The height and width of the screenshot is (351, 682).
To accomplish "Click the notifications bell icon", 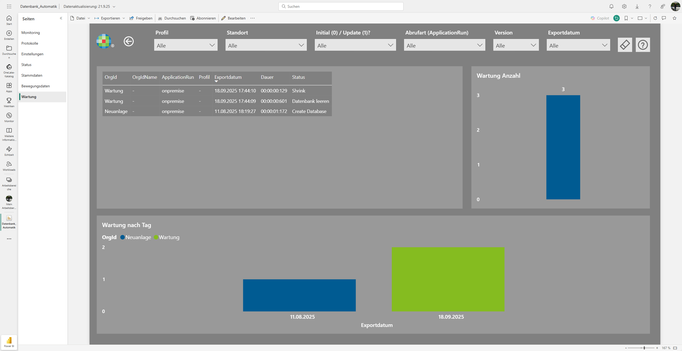I will coord(611,6).
